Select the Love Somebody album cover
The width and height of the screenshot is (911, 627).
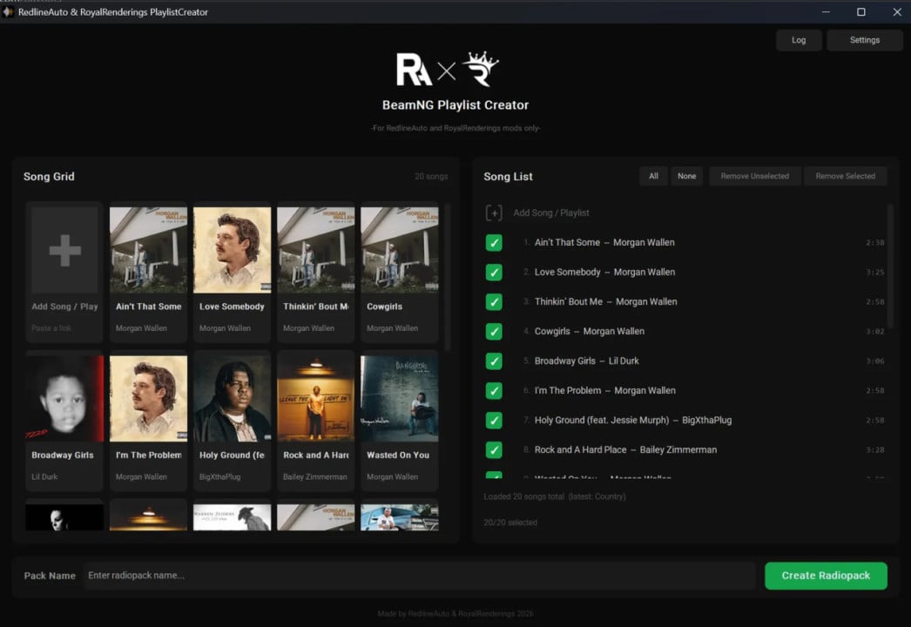(x=232, y=250)
